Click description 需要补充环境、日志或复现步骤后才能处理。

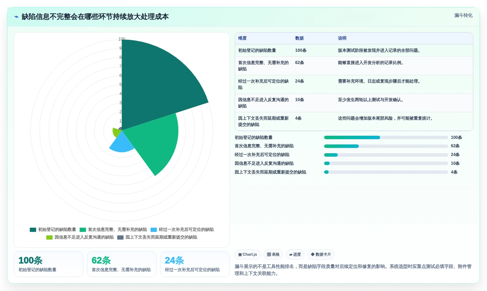(x=380, y=81)
